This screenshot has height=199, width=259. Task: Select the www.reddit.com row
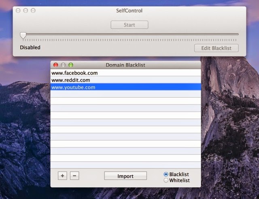click(126, 80)
